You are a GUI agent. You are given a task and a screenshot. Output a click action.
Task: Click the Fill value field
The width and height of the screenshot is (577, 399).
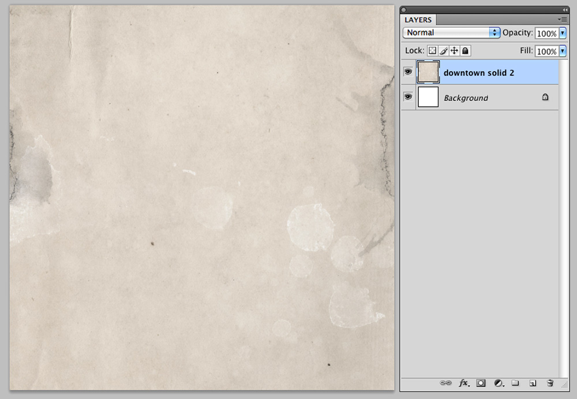pos(547,51)
